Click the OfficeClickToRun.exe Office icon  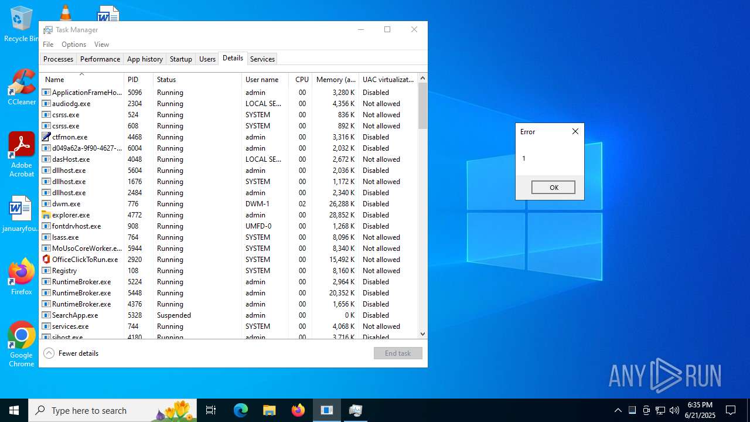[x=46, y=260]
